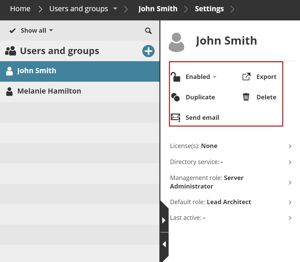Click the Duplicate icon
300x262 pixels.
(x=175, y=97)
